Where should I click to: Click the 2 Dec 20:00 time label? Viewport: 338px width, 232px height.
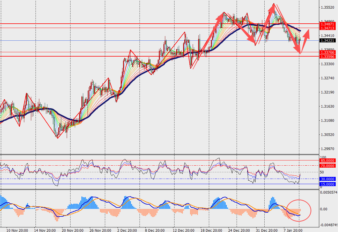coord(127,230)
